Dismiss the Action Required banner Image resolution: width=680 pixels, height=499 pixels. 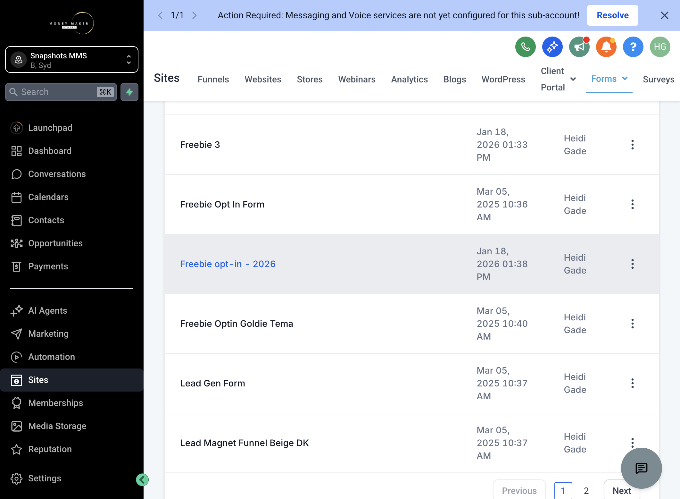click(x=664, y=15)
